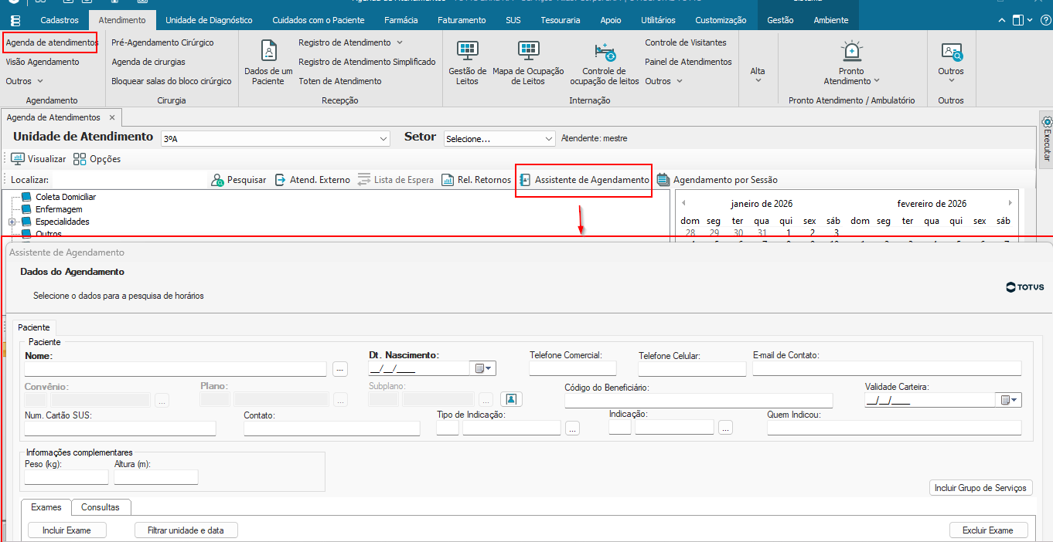Open Painel de Atendimentos
1053x542 pixels.
point(688,62)
